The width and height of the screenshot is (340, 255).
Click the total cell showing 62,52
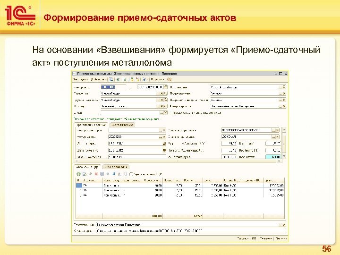[197, 216]
